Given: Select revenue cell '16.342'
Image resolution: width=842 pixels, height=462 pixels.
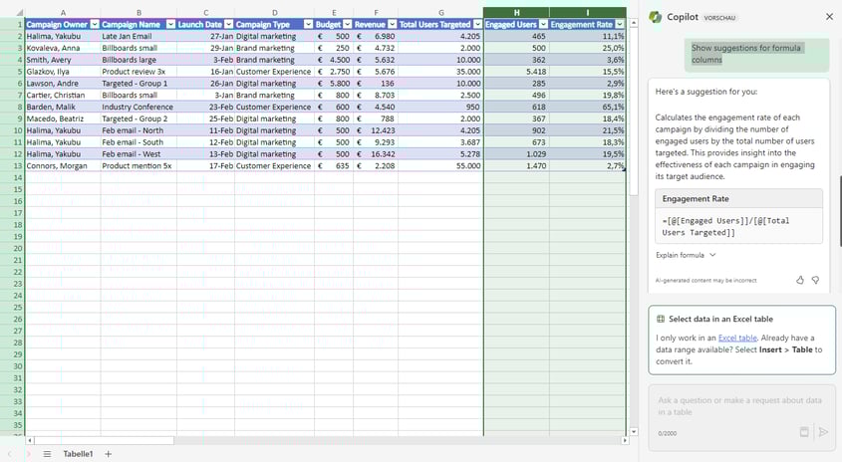Looking at the screenshot, I should tap(376, 154).
